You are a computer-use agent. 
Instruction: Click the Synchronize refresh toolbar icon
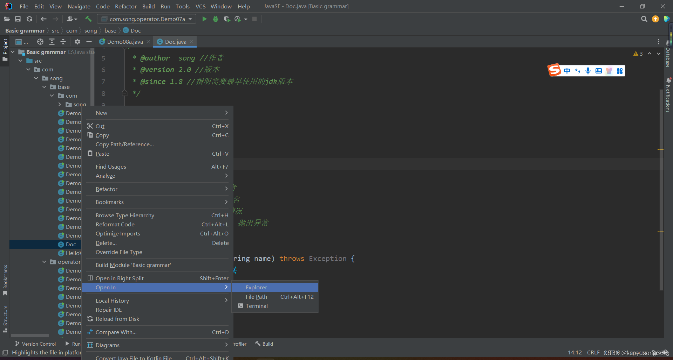click(x=29, y=19)
